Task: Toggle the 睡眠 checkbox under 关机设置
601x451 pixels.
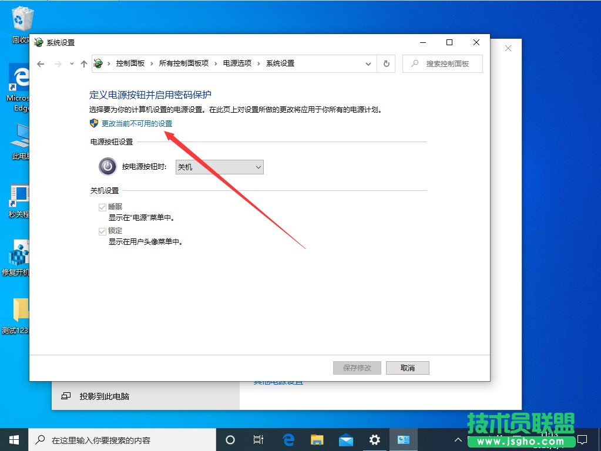Action: pos(103,207)
